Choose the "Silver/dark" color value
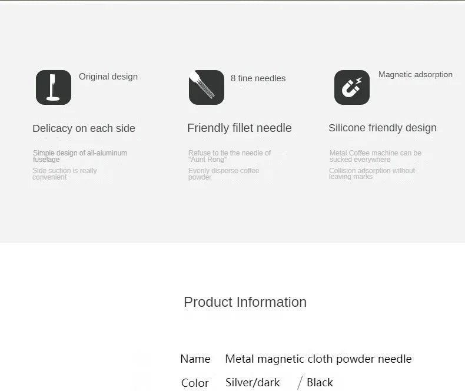This screenshot has height=391, width=465. coord(253,383)
